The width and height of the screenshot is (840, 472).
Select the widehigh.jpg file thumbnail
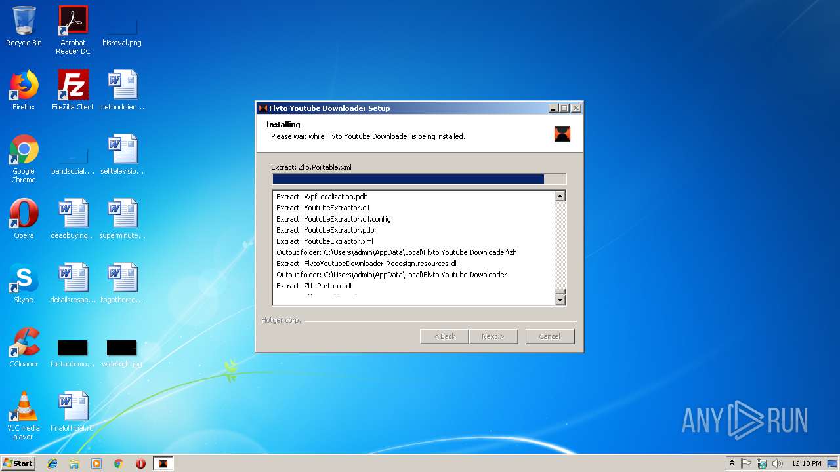click(x=122, y=353)
